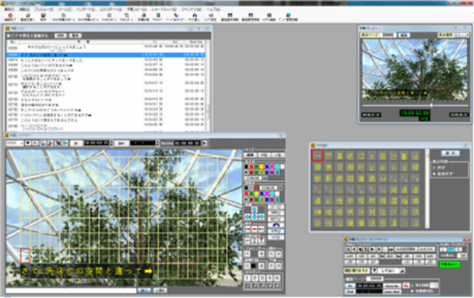Open the Help menu in menu bar
This screenshot has width=474, height=298.
213,9
